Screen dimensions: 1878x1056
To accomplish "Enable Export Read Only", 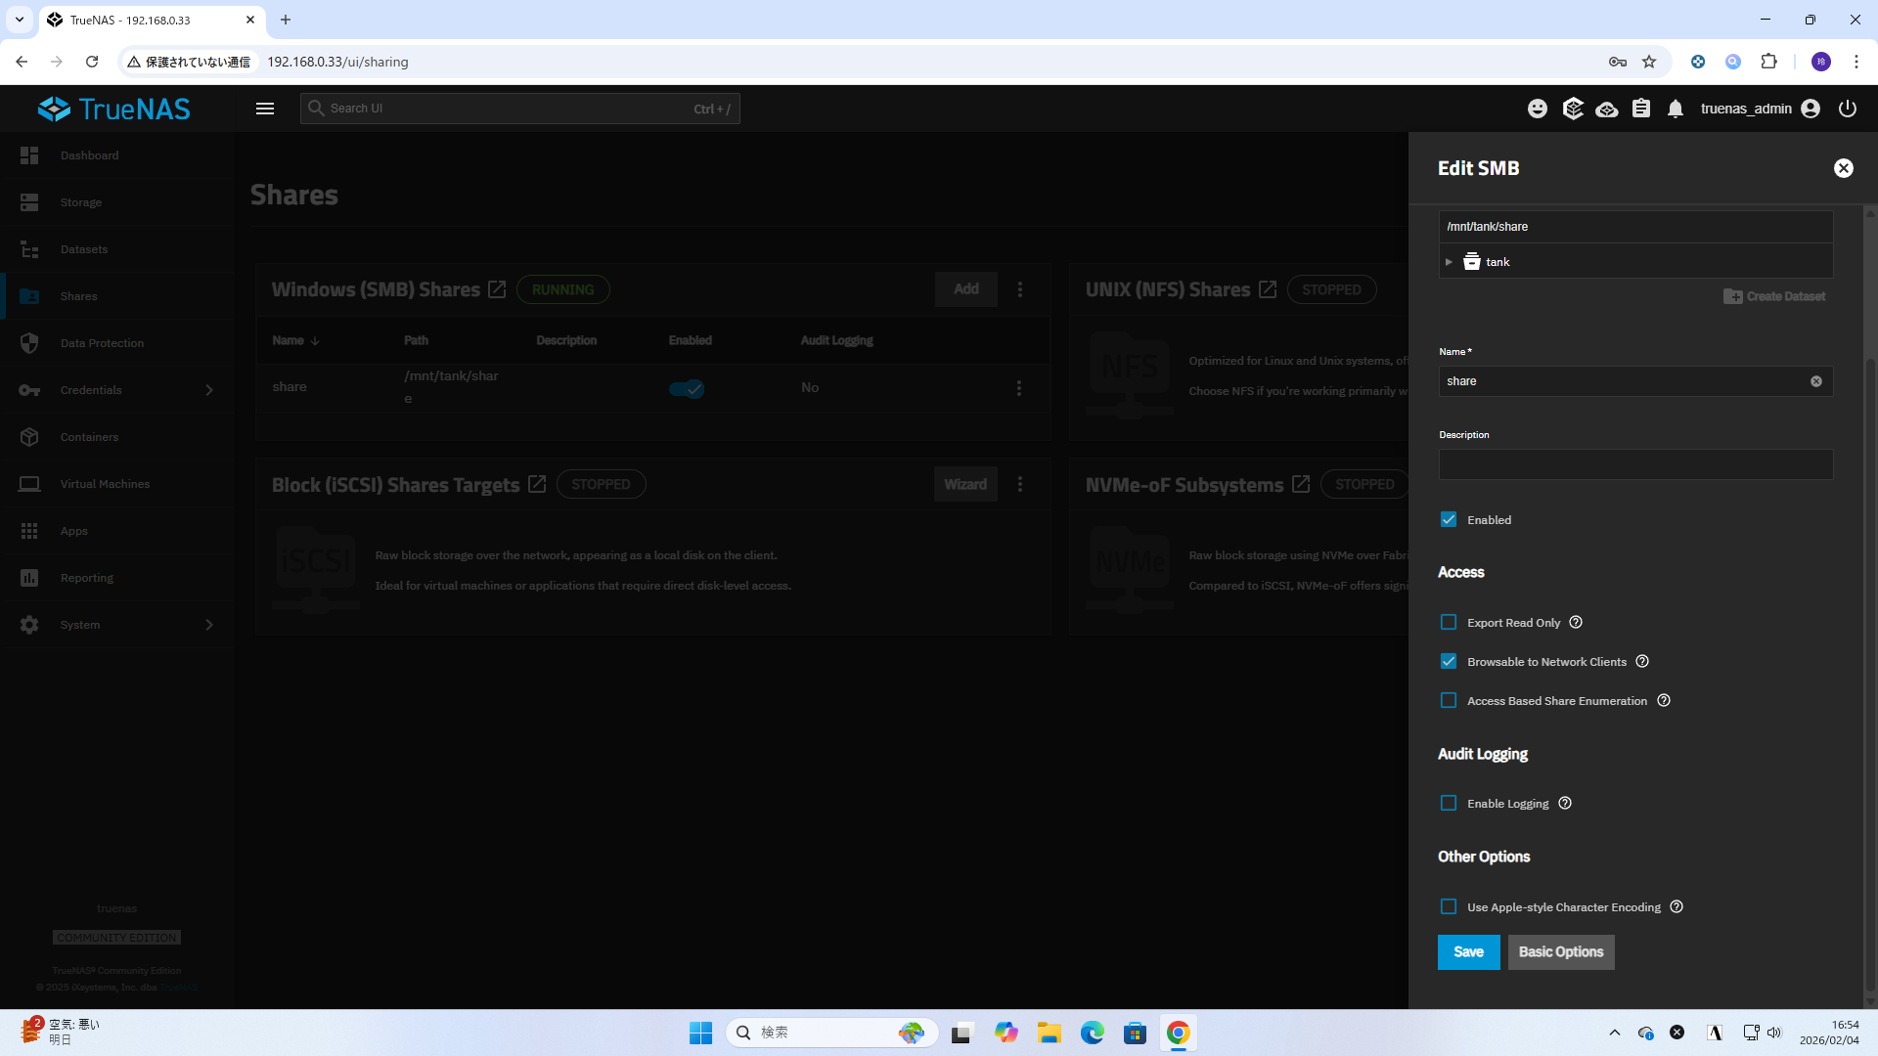I will click(1449, 623).
